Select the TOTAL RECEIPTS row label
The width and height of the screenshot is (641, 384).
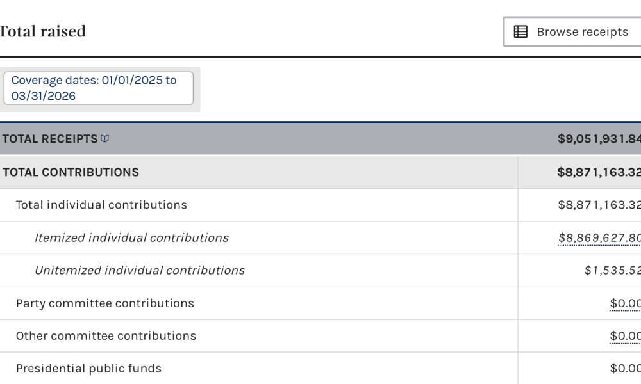pyautogui.click(x=50, y=139)
